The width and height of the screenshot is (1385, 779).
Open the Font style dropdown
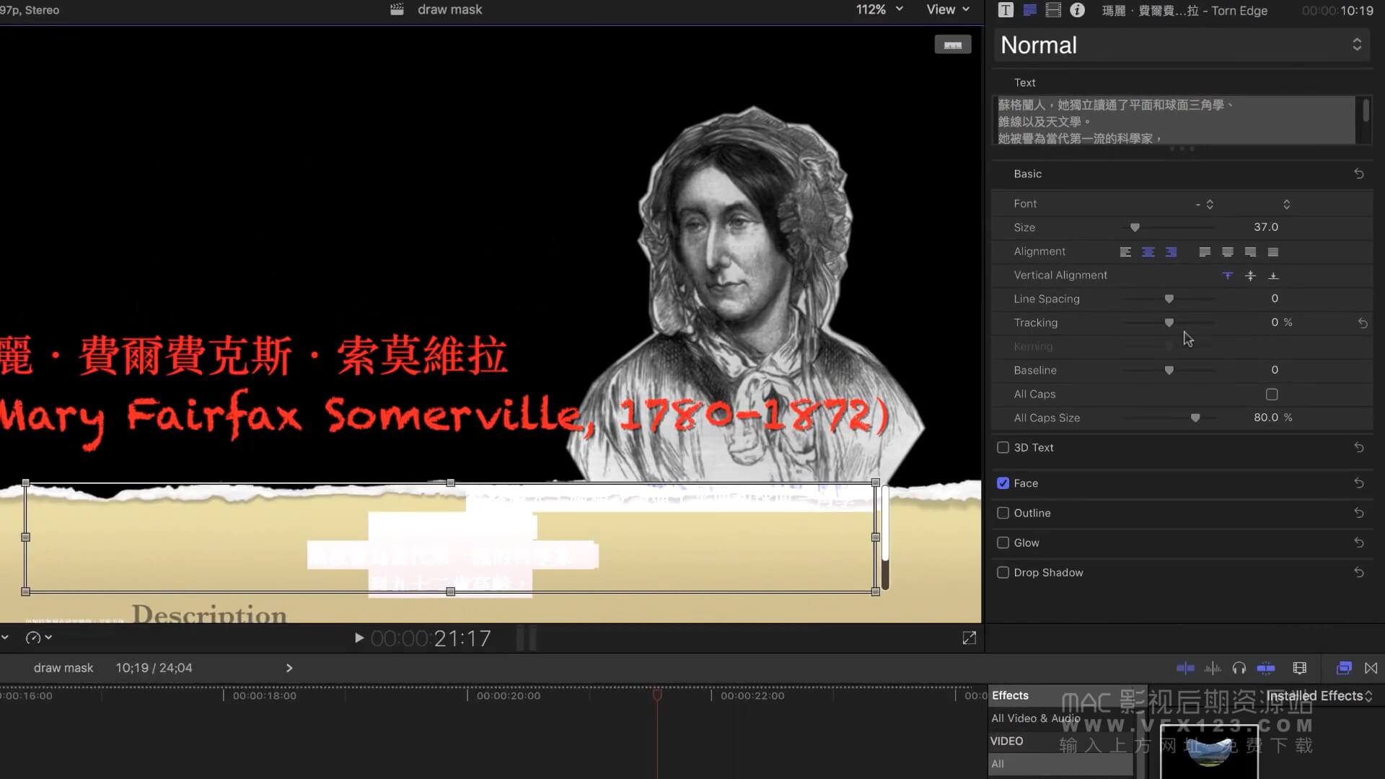[1286, 204]
